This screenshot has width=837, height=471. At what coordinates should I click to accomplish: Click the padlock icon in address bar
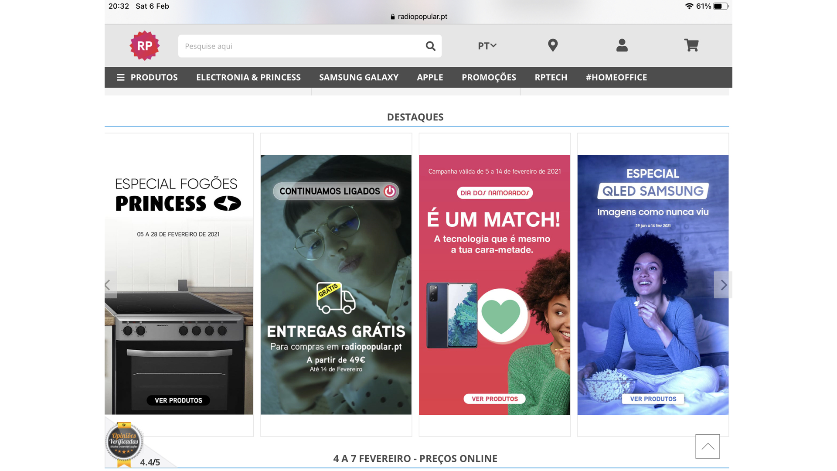pos(393,17)
